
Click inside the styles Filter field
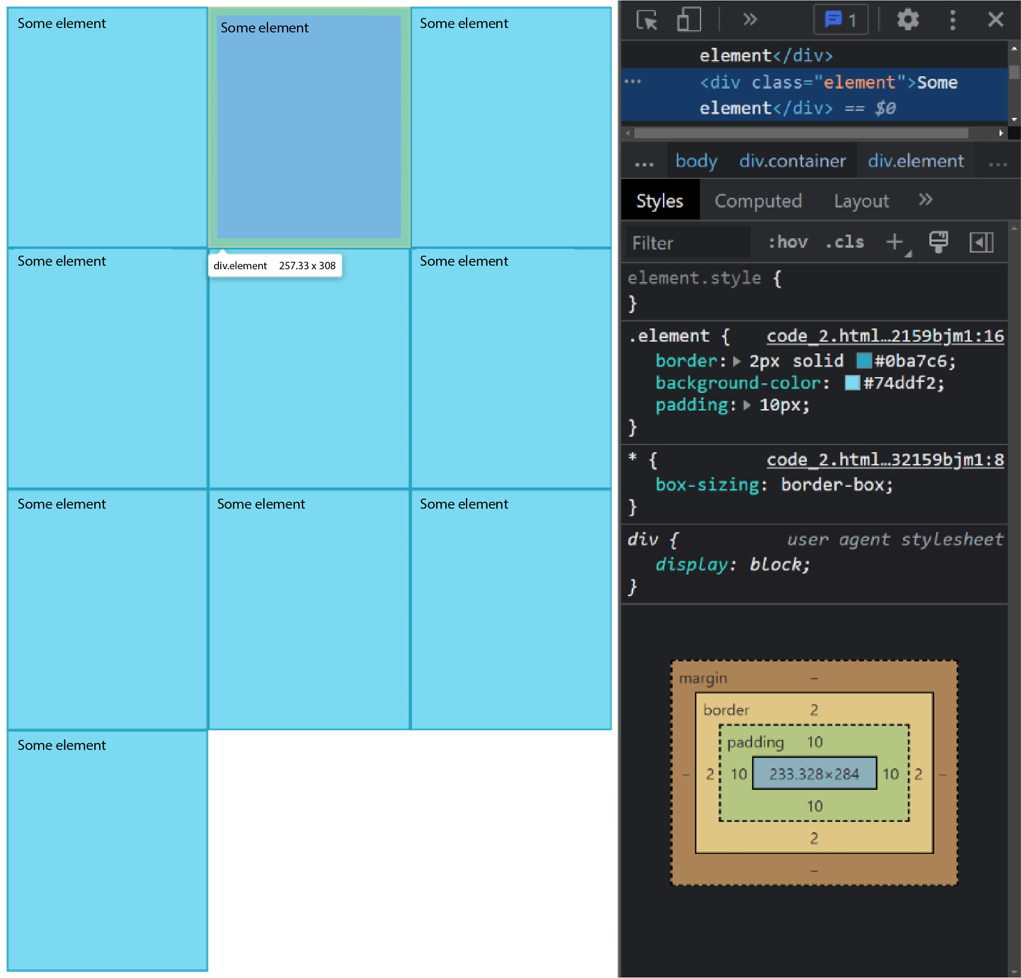(x=686, y=242)
